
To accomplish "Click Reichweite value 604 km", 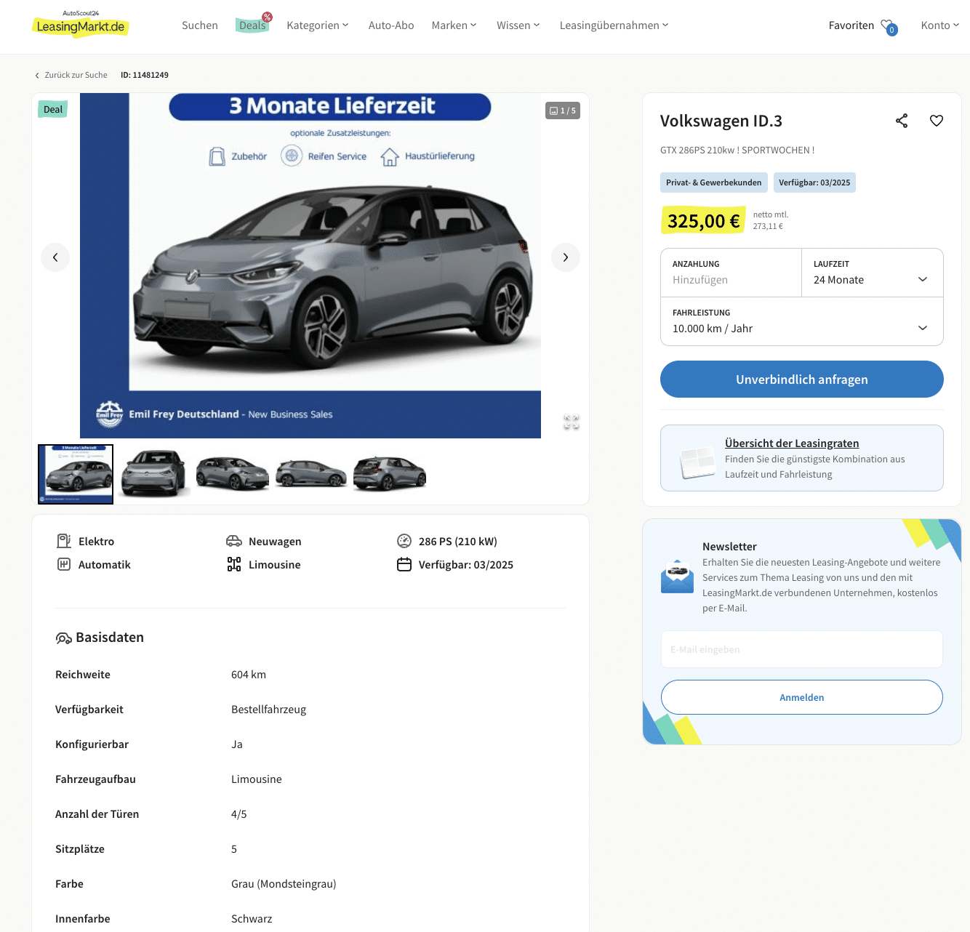I will [249, 675].
